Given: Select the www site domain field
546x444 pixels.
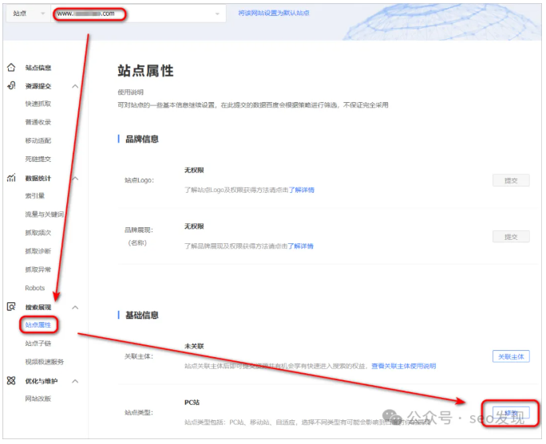Looking at the screenshot, I should point(138,14).
